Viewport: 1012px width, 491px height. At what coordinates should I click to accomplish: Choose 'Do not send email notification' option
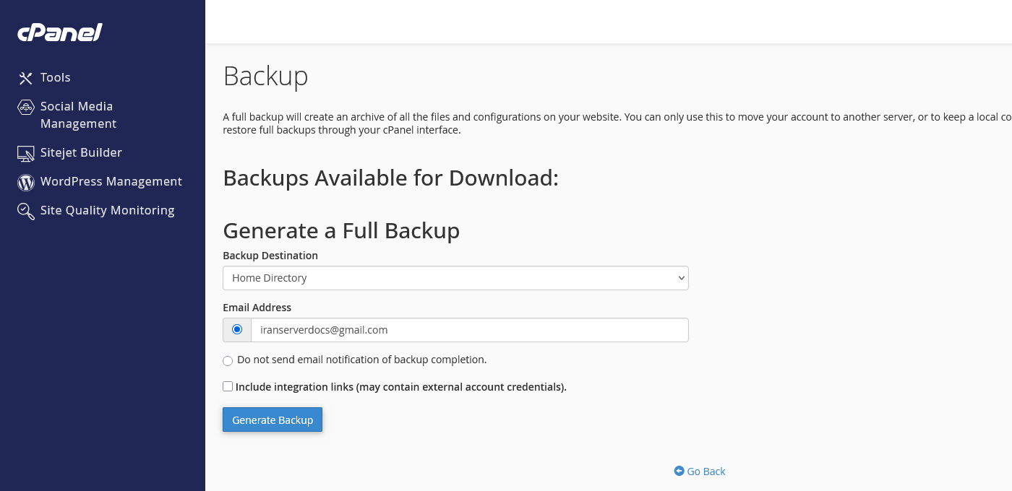pyautogui.click(x=228, y=360)
